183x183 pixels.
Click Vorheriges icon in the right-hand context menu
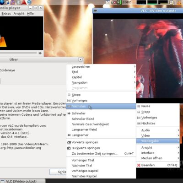(x=139, y=118)
